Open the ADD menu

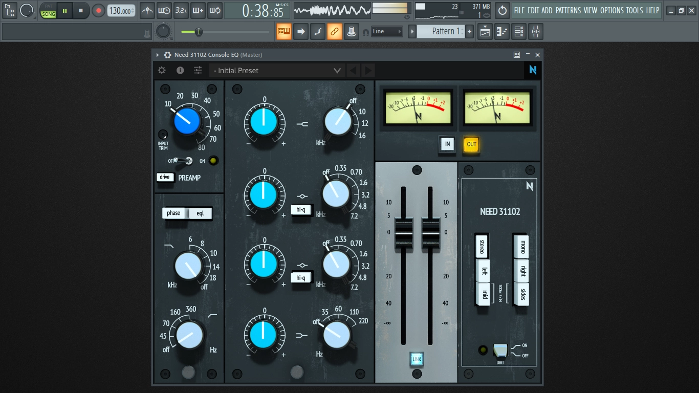point(547,10)
